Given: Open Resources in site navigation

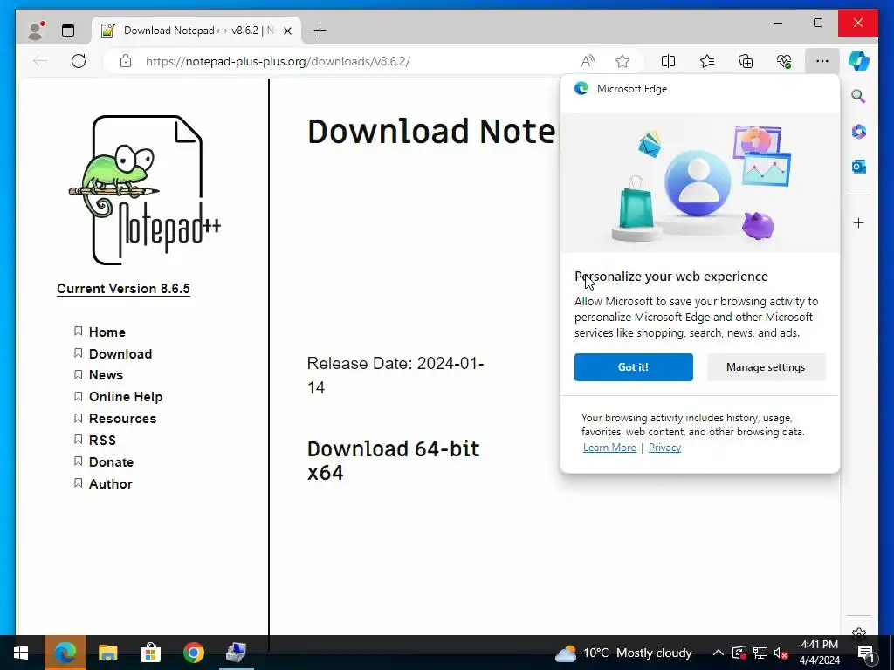Looking at the screenshot, I should coord(122,419).
